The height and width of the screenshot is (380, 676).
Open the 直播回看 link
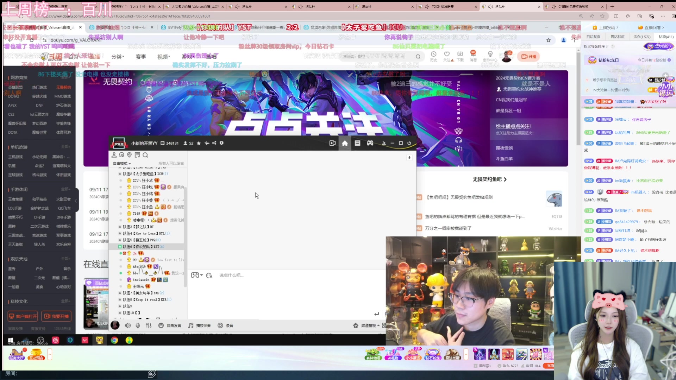(651, 27)
